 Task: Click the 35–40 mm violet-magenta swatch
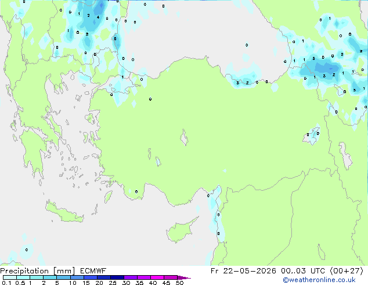point(144,277)
